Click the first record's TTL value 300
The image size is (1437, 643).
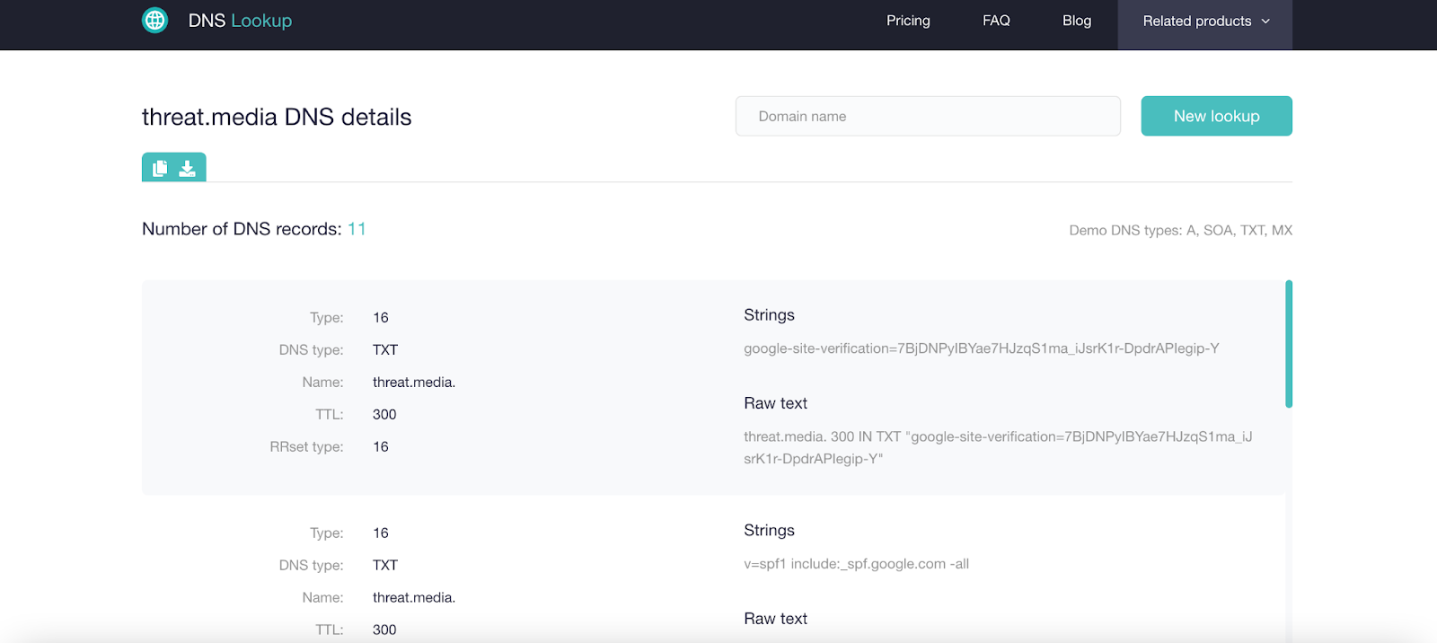384,415
